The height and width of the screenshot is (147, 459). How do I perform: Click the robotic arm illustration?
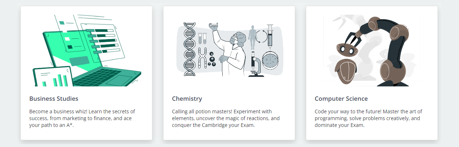[372, 51]
